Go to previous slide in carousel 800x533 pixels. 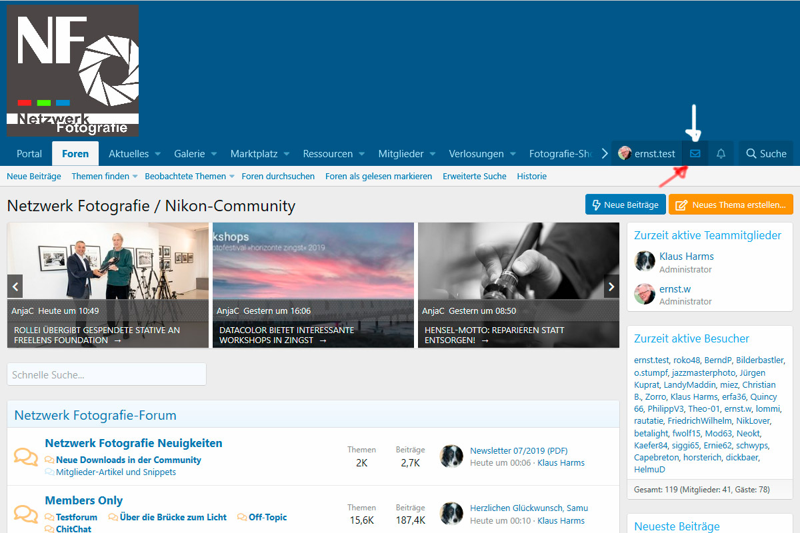[15, 287]
